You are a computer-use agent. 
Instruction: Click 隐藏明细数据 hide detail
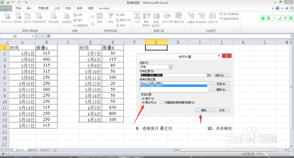[x=229, y=19]
